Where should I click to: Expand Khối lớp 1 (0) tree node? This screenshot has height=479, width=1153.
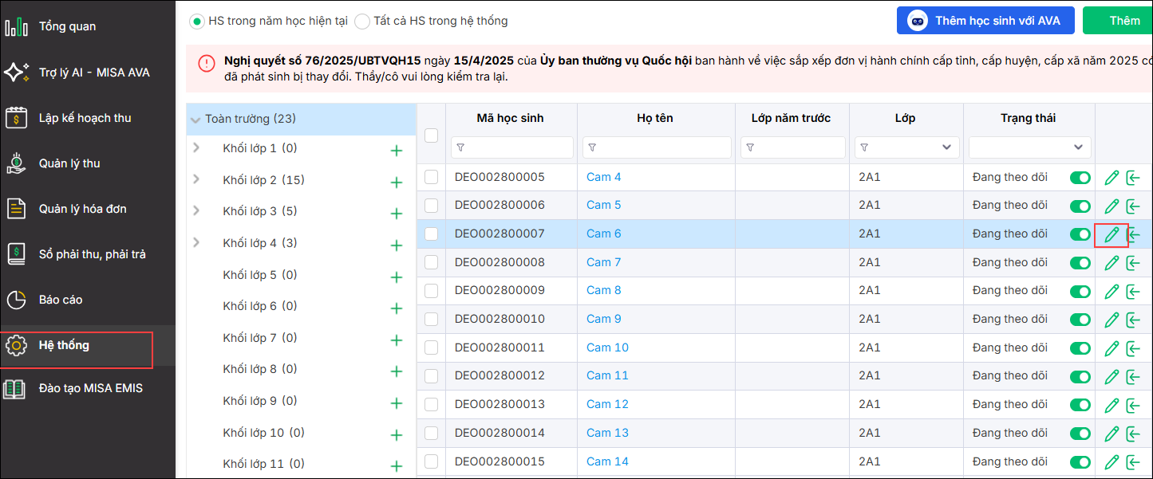196,147
